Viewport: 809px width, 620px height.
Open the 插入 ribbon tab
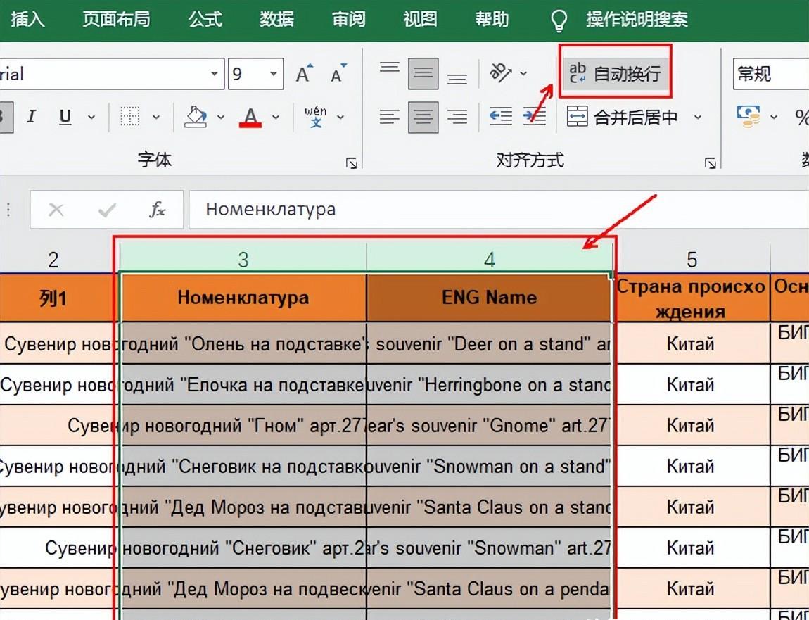[x=28, y=20]
